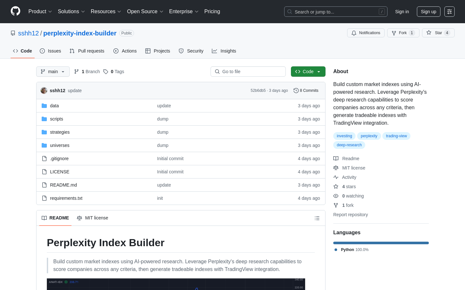Viewport: 465px width, 290px height.
Task: Open README outline list icon
Action: (317, 218)
